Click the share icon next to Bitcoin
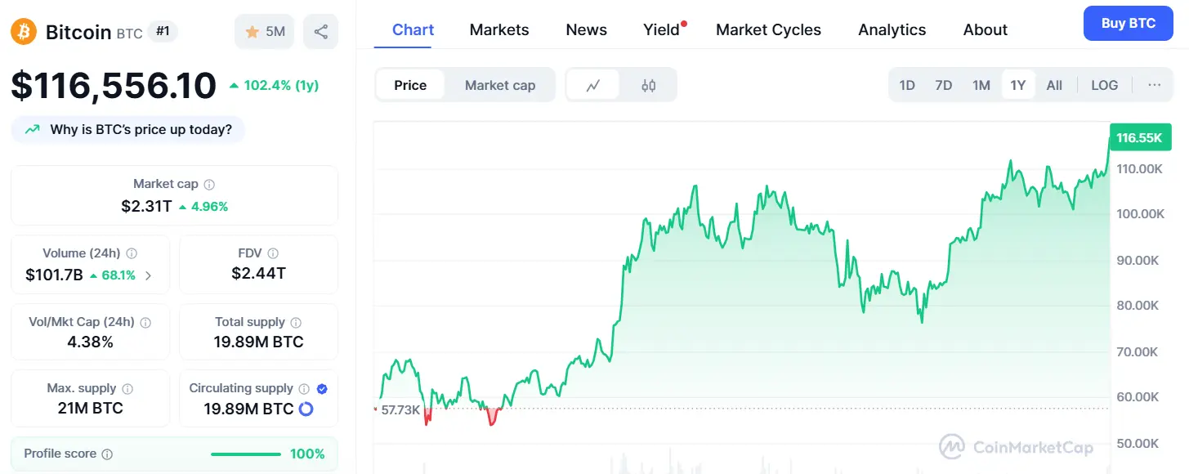This screenshot has height=474, width=1189. tap(320, 32)
